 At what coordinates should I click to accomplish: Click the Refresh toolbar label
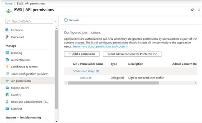tap(74, 20)
